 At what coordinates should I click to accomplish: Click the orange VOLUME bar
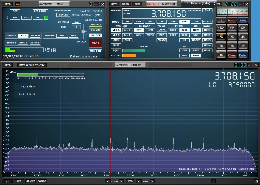(129, 56)
